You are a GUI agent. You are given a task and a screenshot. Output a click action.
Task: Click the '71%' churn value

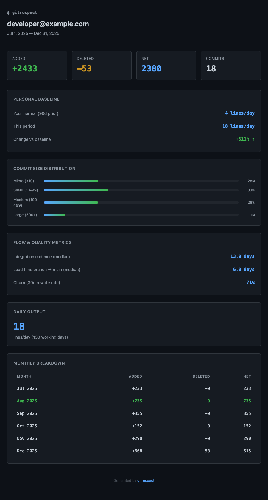[250, 282]
